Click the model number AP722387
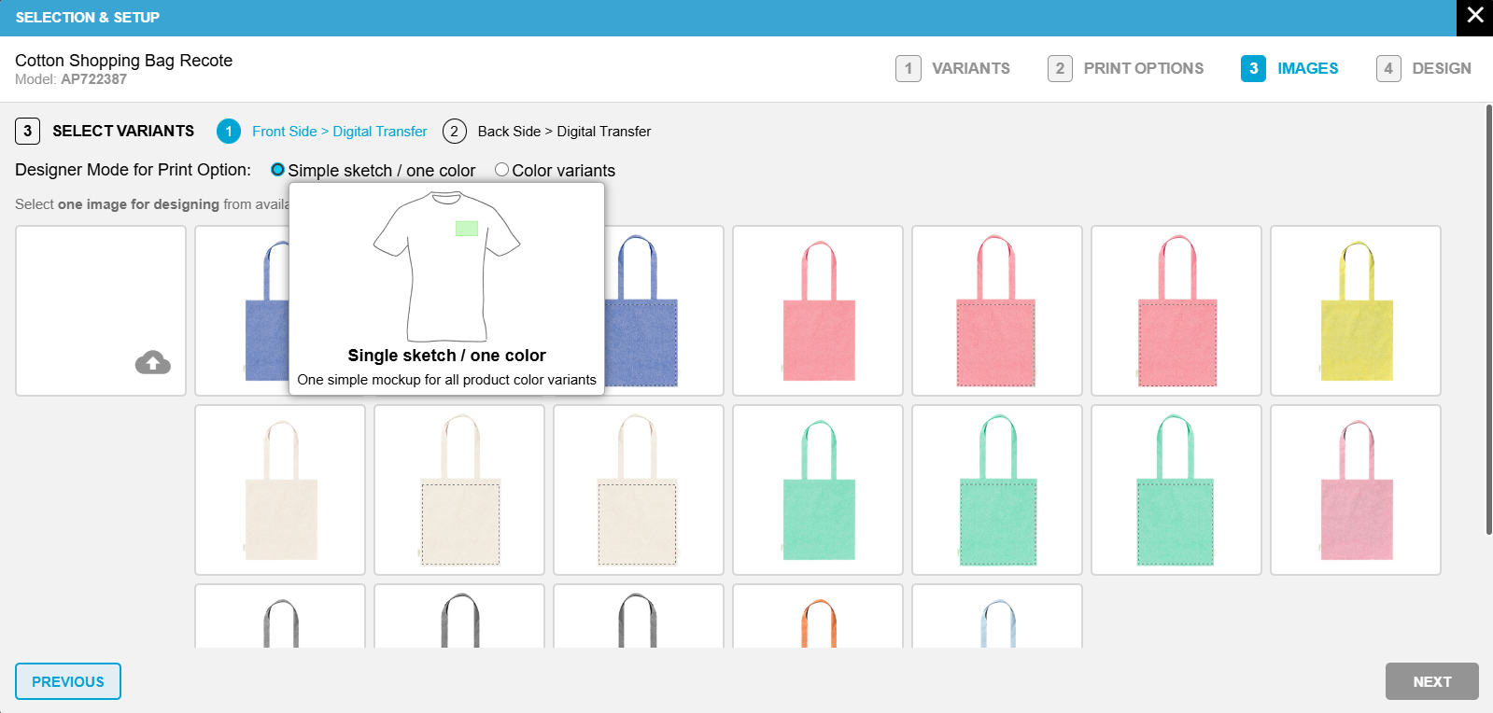The width and height of the screenshot is (1493, 713). point(93,79)
